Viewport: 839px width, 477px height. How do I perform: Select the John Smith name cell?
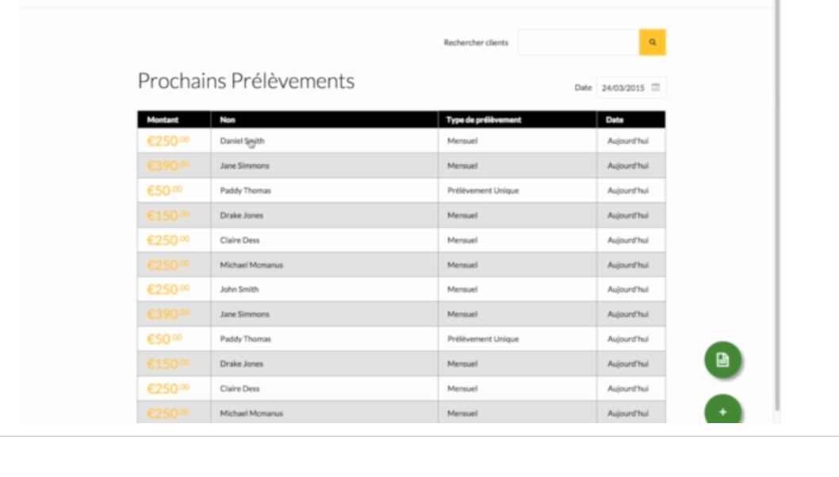tap(239, 289)
